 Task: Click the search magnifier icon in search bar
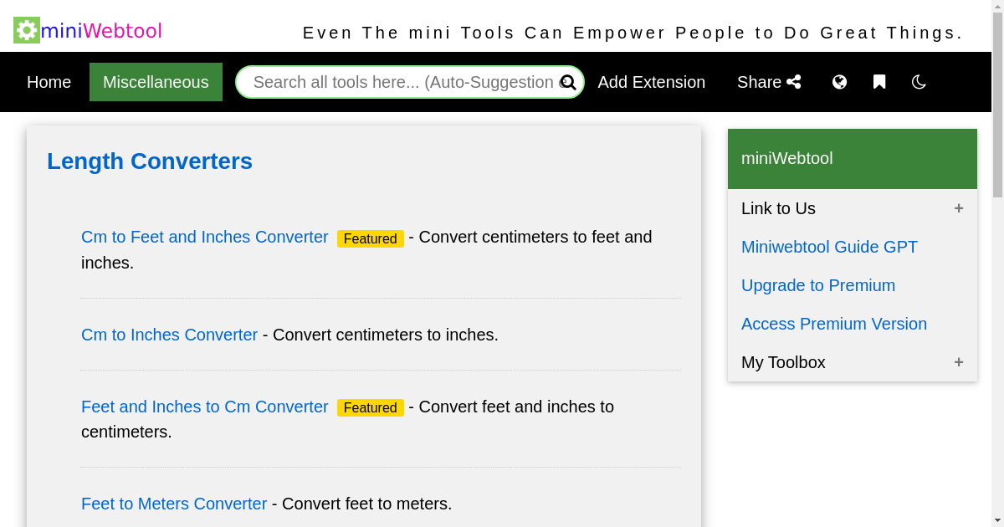[x=568, y=82]
